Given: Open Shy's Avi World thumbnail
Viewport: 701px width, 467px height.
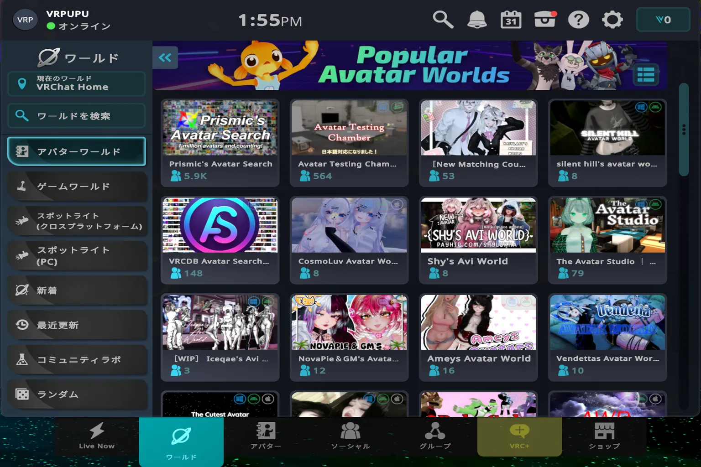Looking at the screenshot, I should tap(478, 225).
